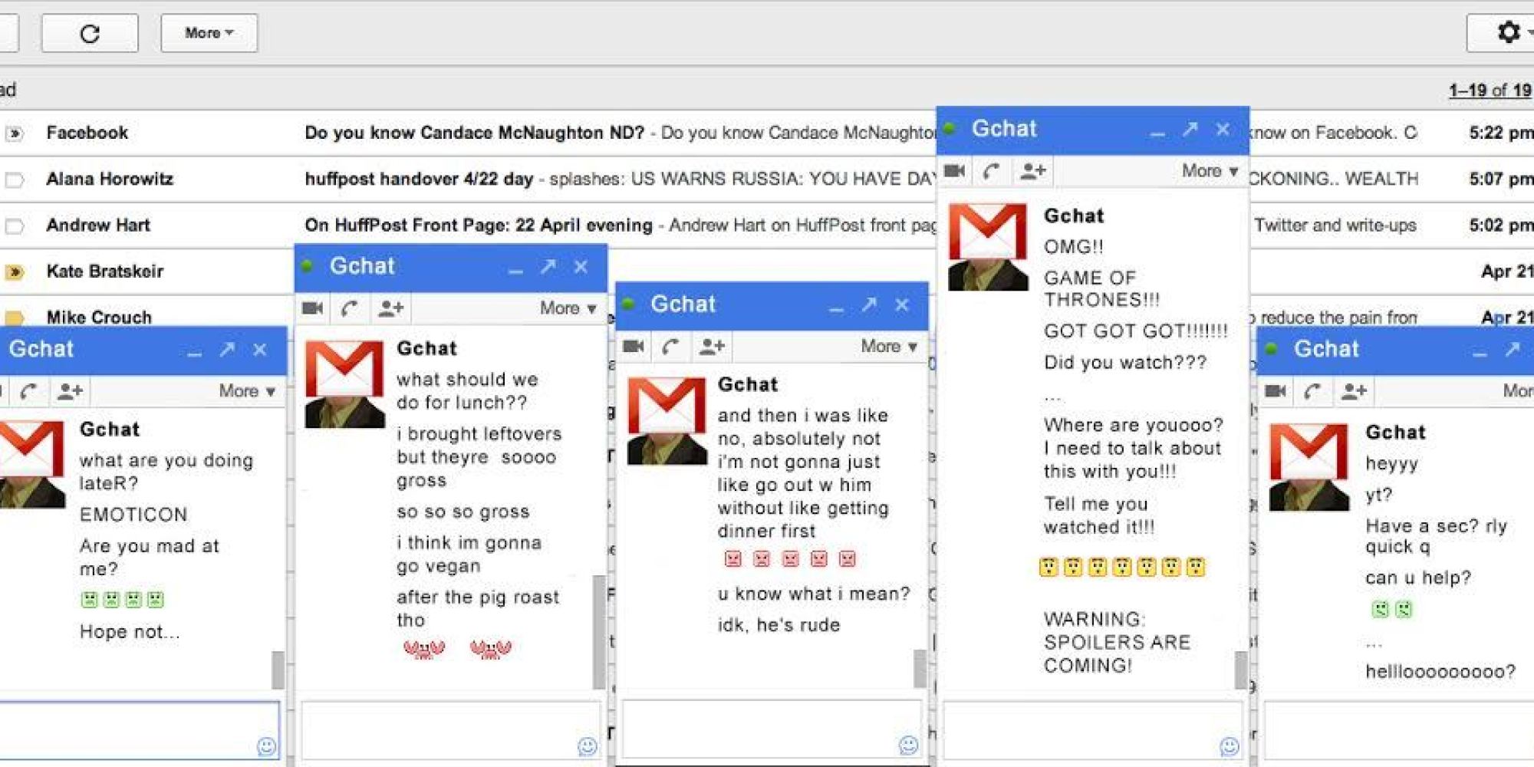Add people to 'Are you mad' chat
Viewport: 1534px width, 767px height.
tap(70, 392)
